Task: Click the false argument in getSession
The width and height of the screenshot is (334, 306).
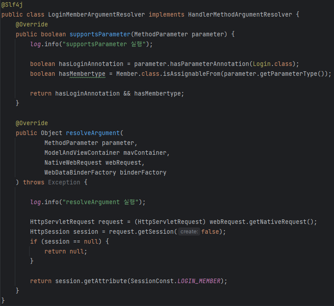Action: click(x=210, y=232)
